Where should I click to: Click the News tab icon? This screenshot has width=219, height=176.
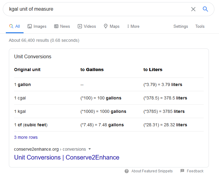56,26
